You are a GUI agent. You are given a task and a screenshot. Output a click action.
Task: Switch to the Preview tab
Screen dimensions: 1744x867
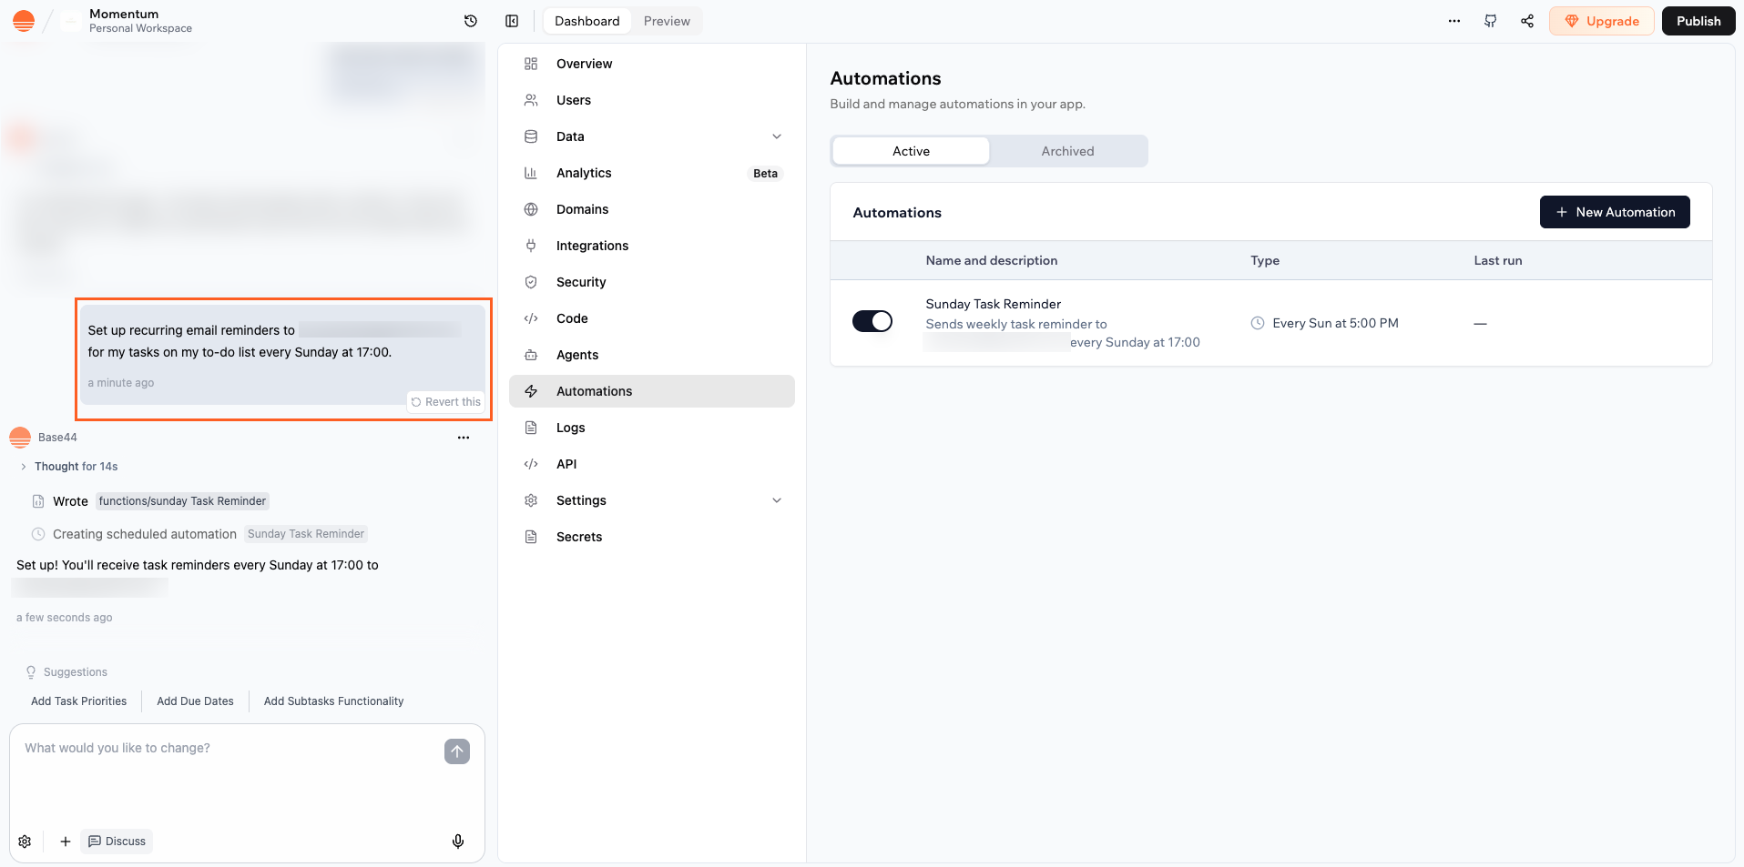[666, 20]
